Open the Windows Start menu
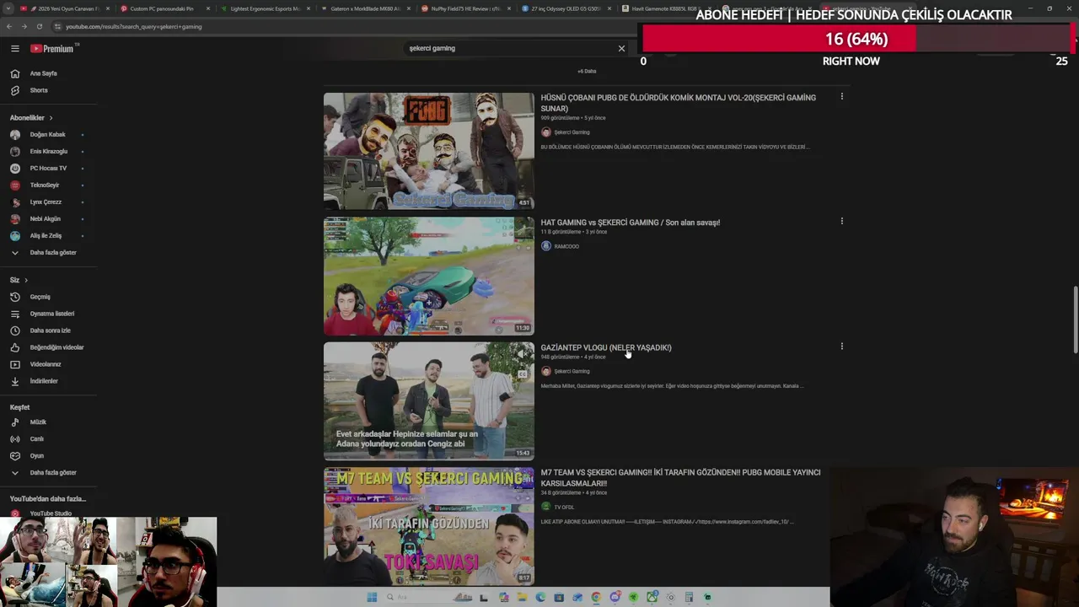Screen dimensions: 1079x607 pos(372,597)
